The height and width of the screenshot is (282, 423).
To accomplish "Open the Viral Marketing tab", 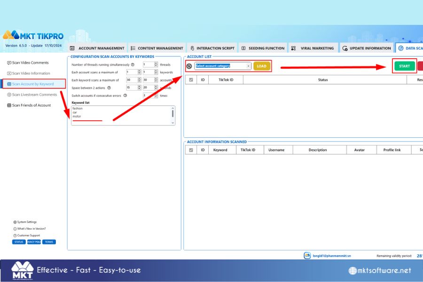I will (x=313, y=48).
